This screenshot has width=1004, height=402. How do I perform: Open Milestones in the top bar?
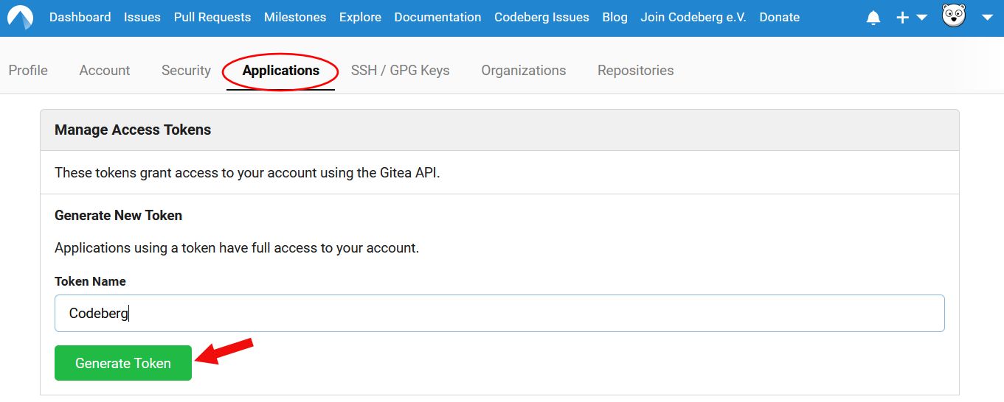(x=295, y=17)
